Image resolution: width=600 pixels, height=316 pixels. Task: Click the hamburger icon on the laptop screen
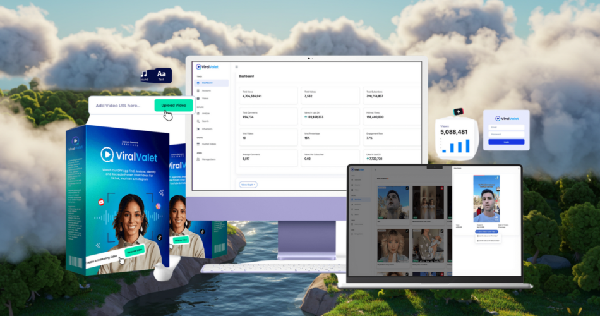375,169
